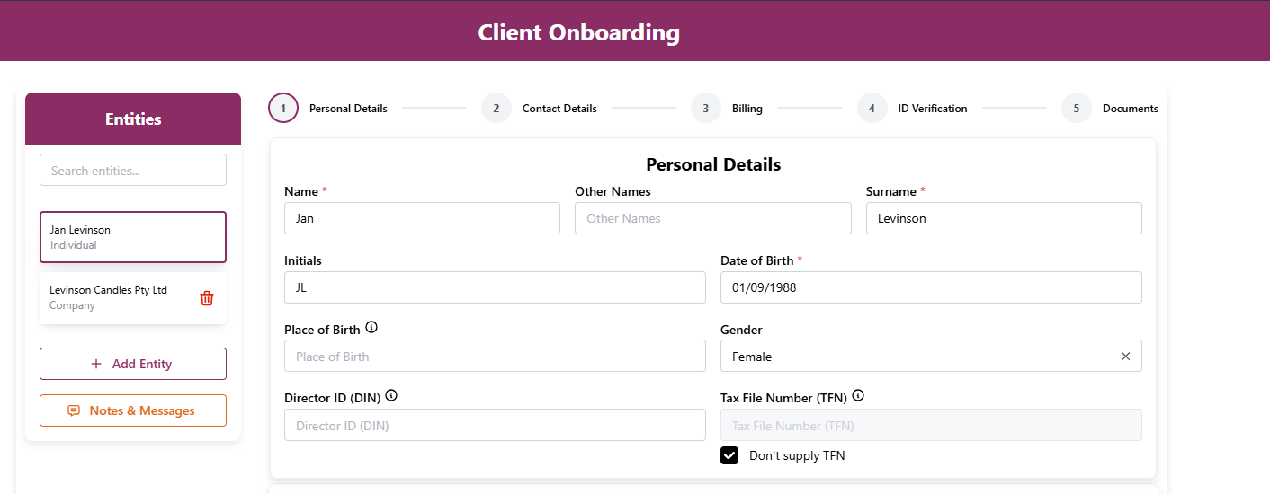Delete the Levinson Candles Pty Ltd entity
This screenshot has height=494, width=1270.
[x=207, y=298]
